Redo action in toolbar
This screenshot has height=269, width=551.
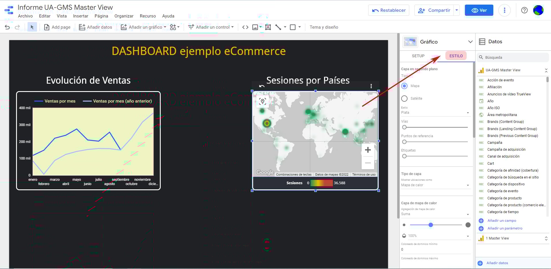(x=17, y=27)
